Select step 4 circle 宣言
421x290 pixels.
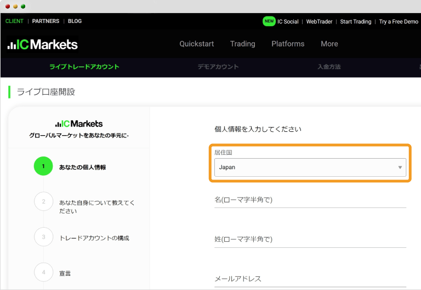pyautogui.click(x=43, y=272)
